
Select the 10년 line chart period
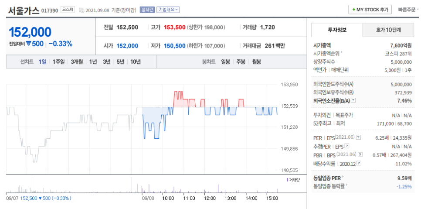coord(135,62)
